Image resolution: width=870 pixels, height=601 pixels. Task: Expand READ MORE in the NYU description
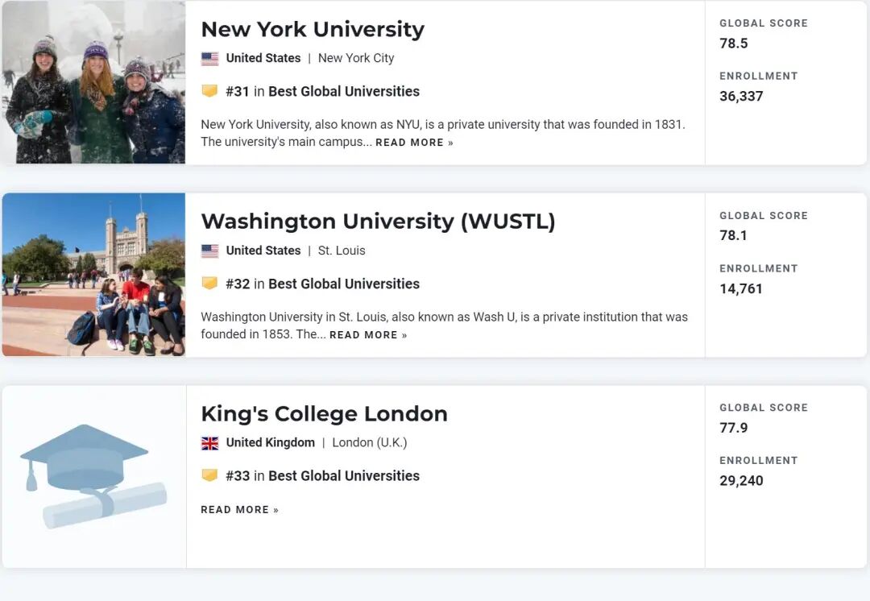(414, 143)
